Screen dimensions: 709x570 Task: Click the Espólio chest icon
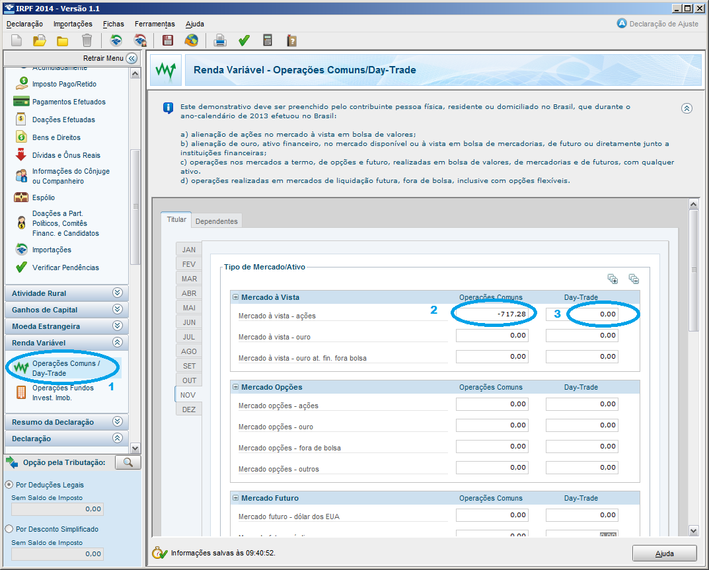(21, 197)
